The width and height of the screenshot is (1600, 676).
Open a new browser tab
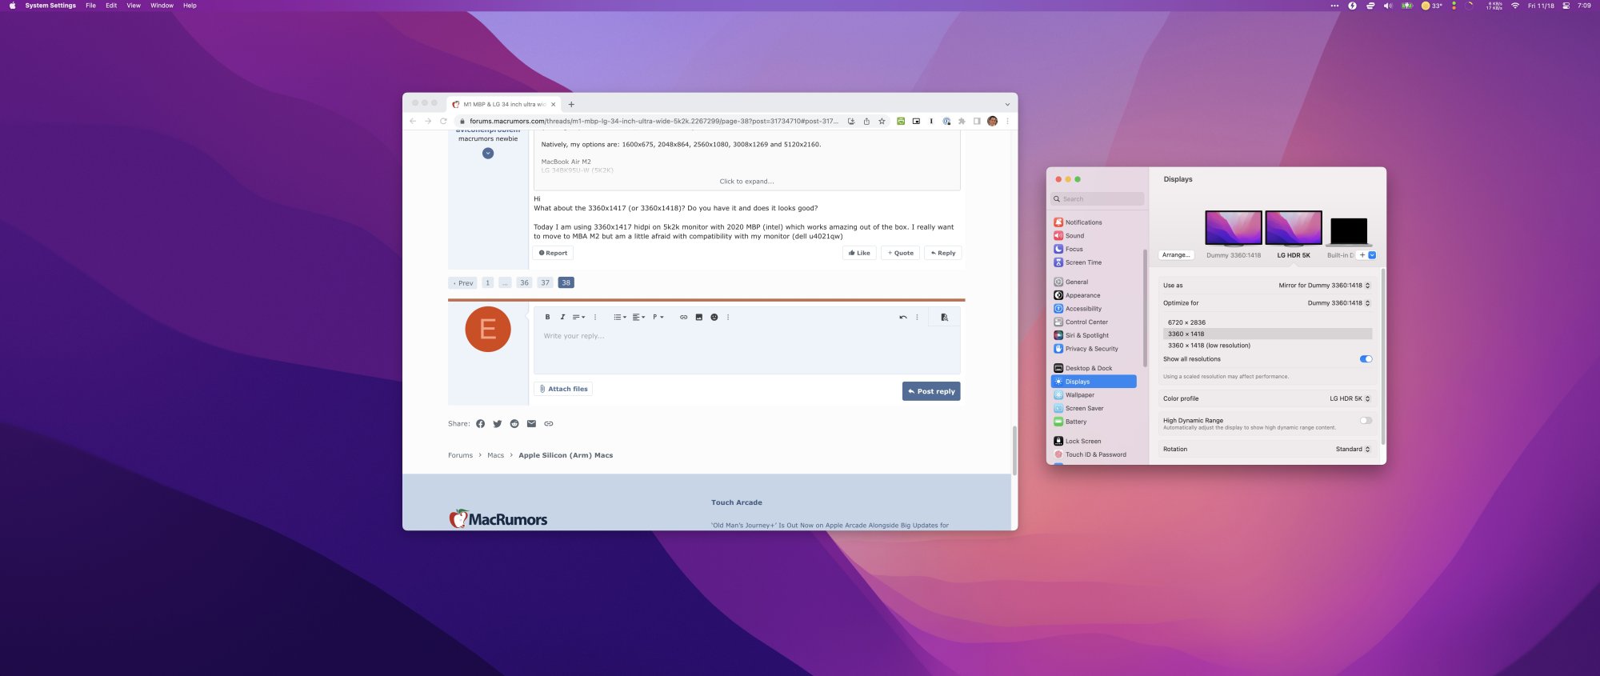click(x=571, y=104)
